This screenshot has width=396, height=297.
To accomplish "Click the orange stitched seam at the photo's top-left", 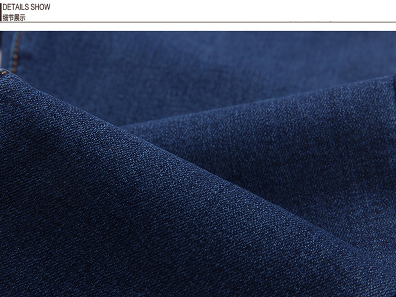I will coord(18,43).
